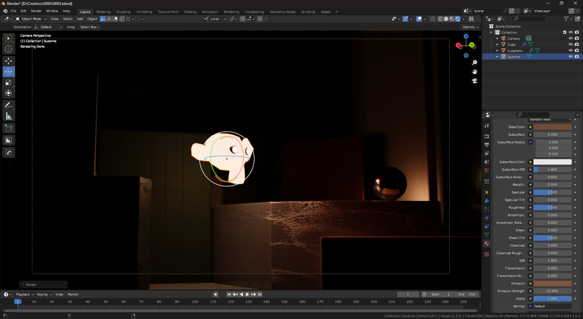Expand the Rotate operator panel

pyautogui.click(x=43, y=285)
